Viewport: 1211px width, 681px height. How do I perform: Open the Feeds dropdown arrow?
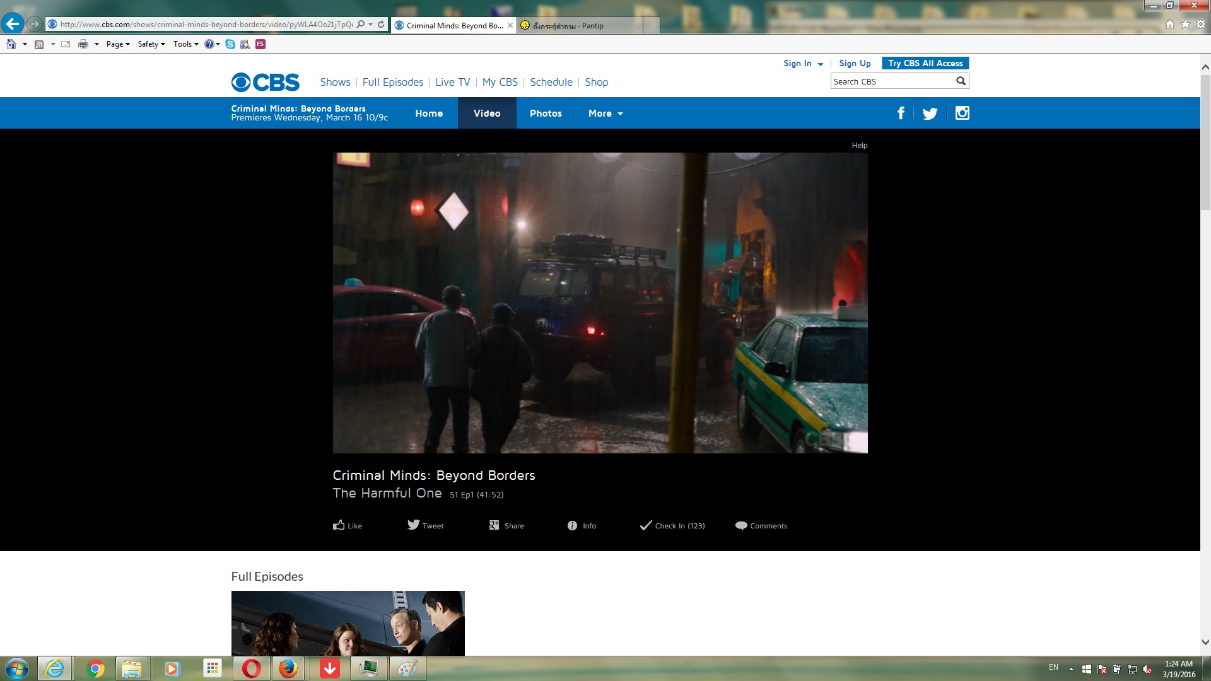(53, 44)
